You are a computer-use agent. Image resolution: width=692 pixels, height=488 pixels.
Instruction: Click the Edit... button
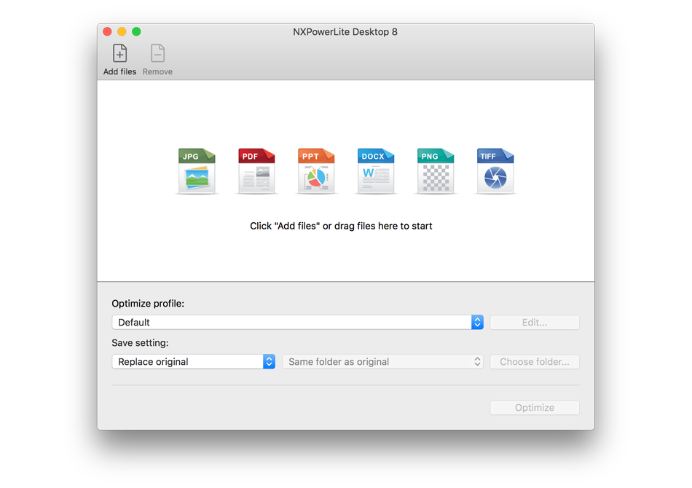click(535, 323)
